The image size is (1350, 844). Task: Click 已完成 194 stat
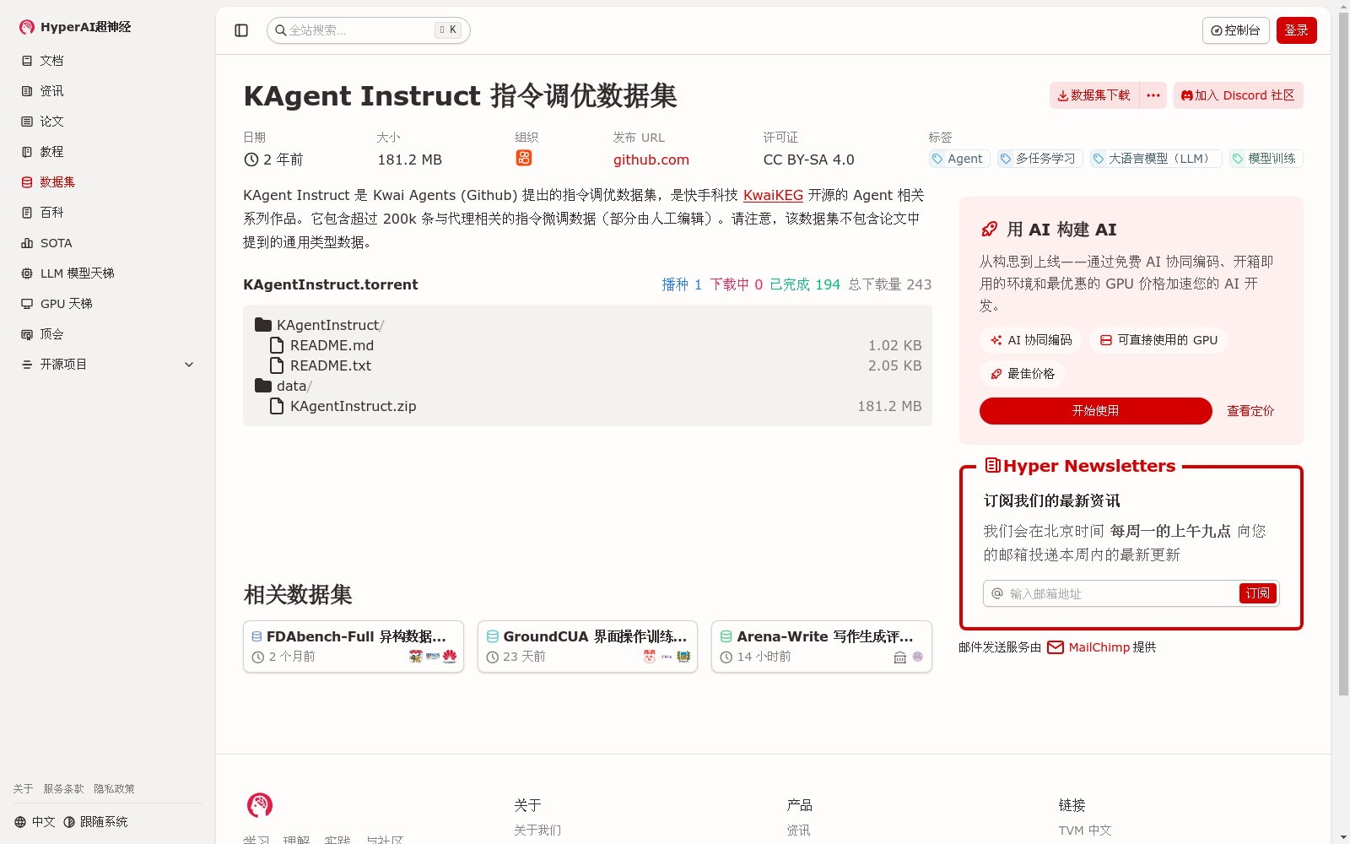coord(805,284)
